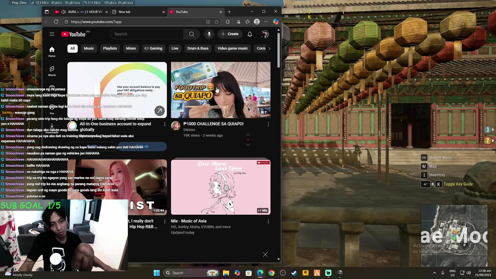Show hidden system tray icons

click(x=434, y=273)
